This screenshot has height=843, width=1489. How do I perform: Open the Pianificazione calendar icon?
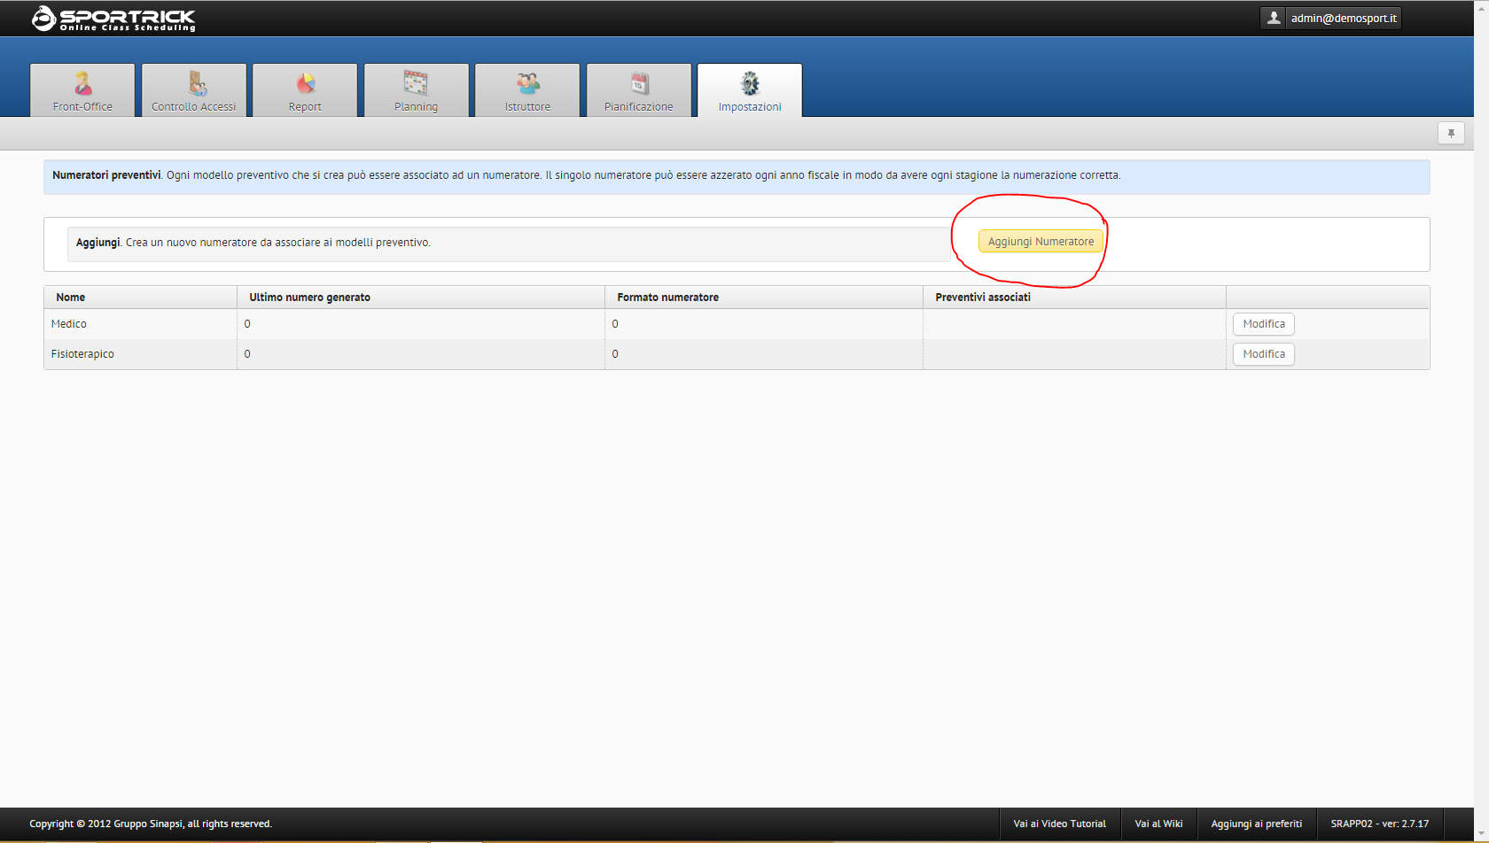639,83
